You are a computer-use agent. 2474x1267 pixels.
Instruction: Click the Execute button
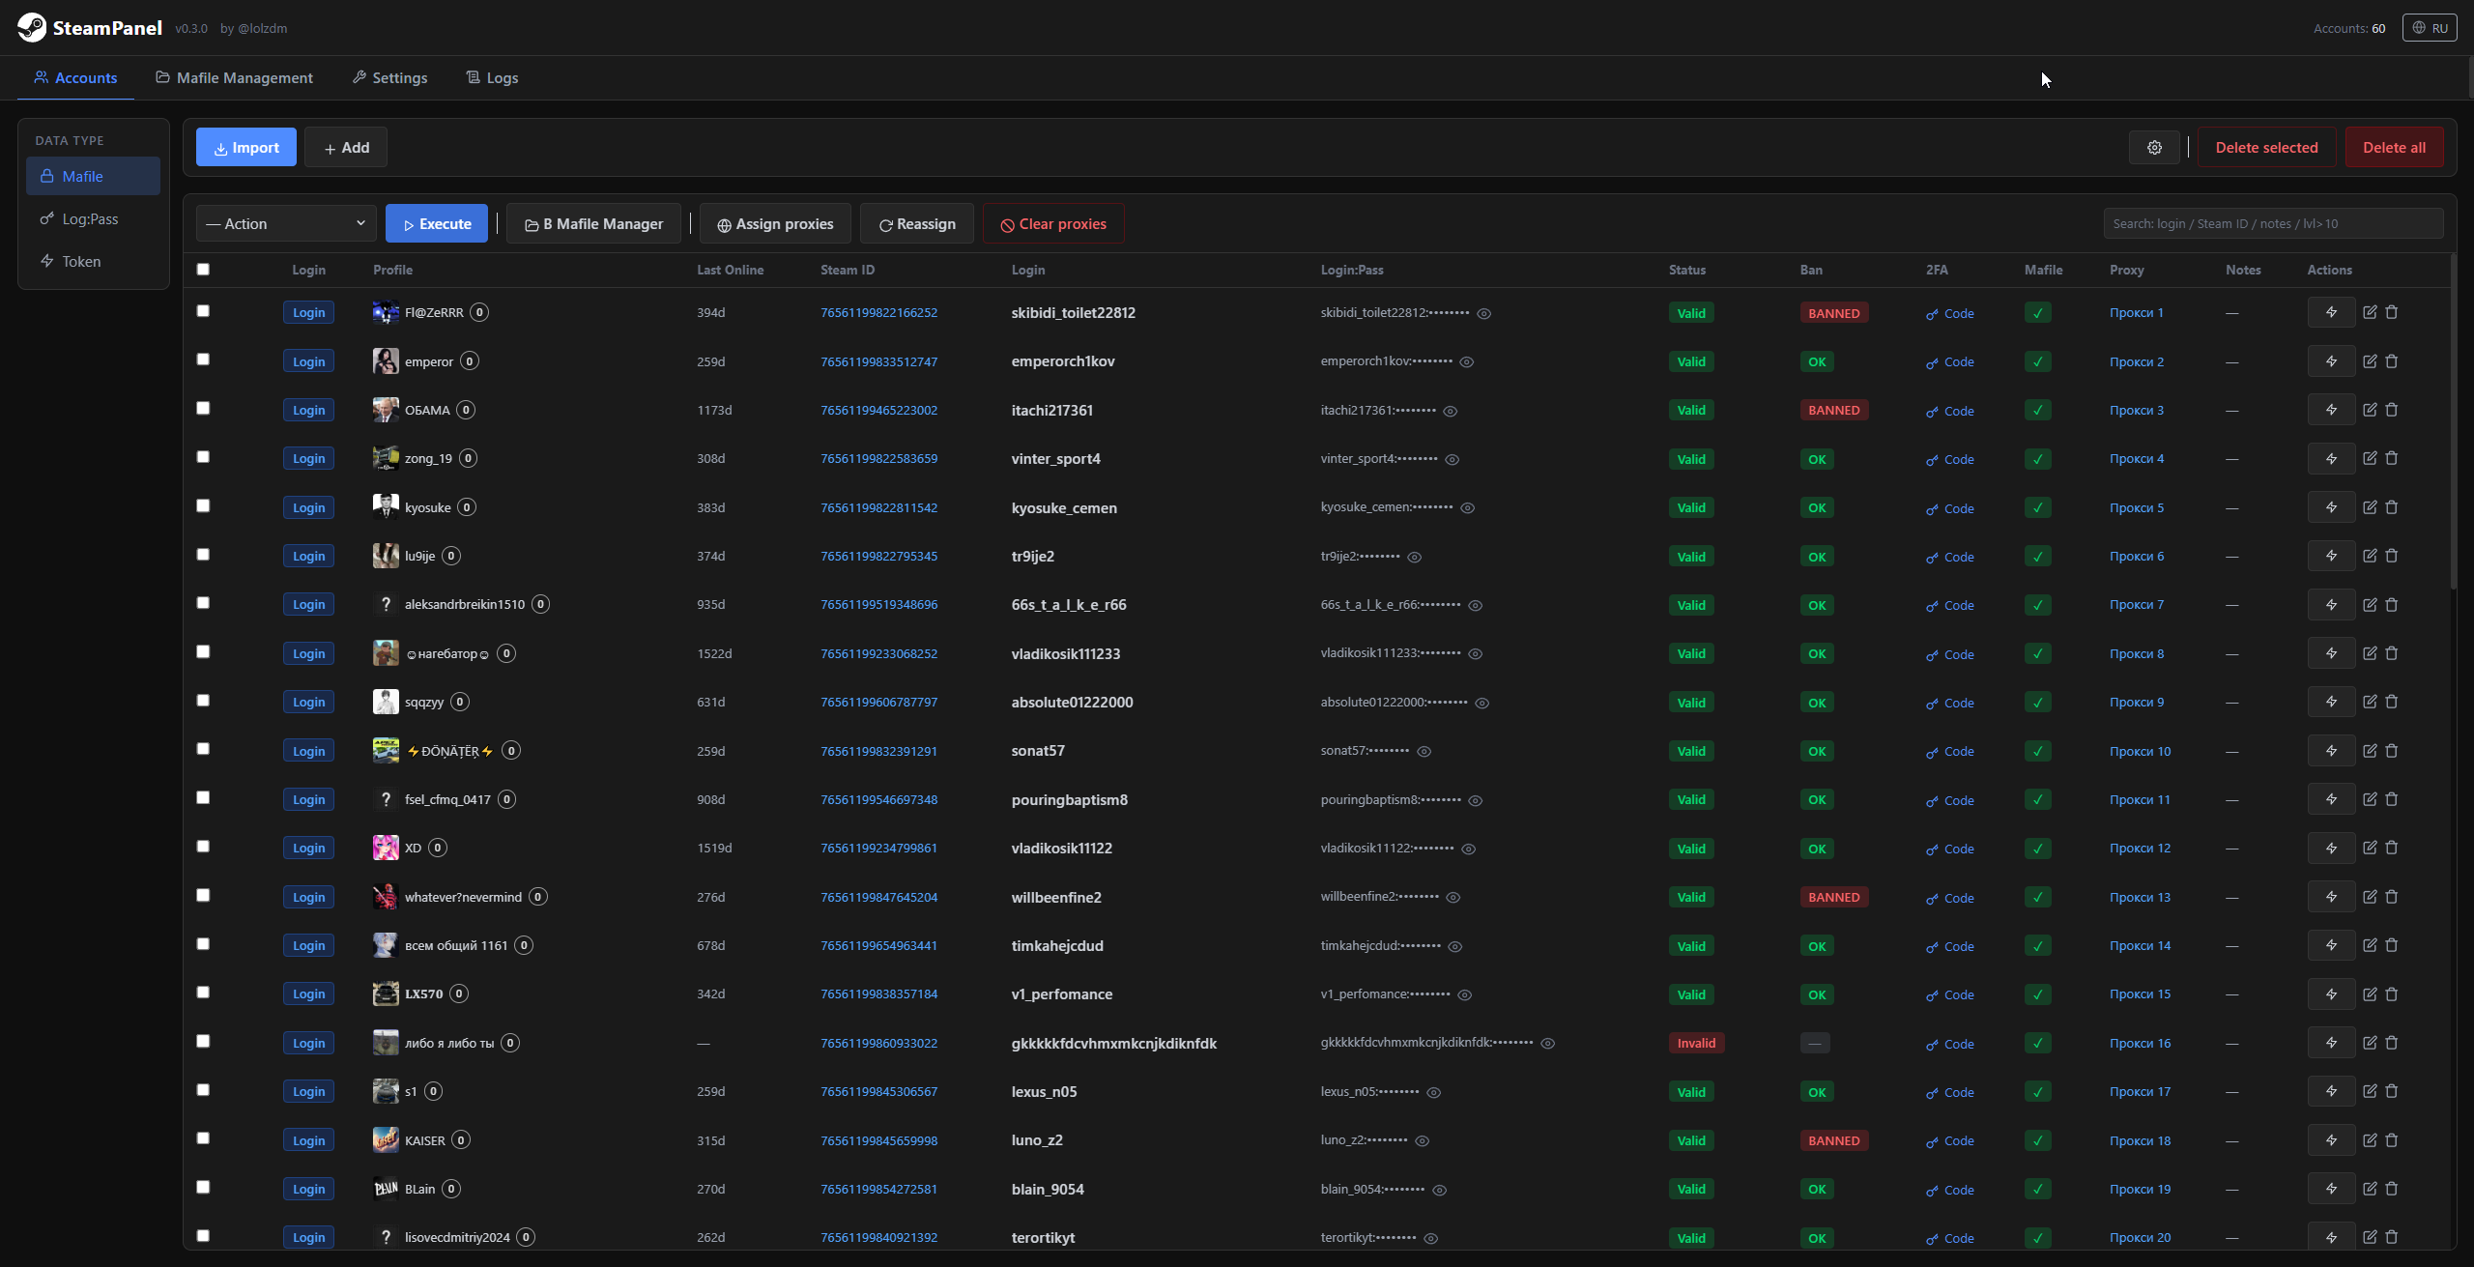[437, 223]
